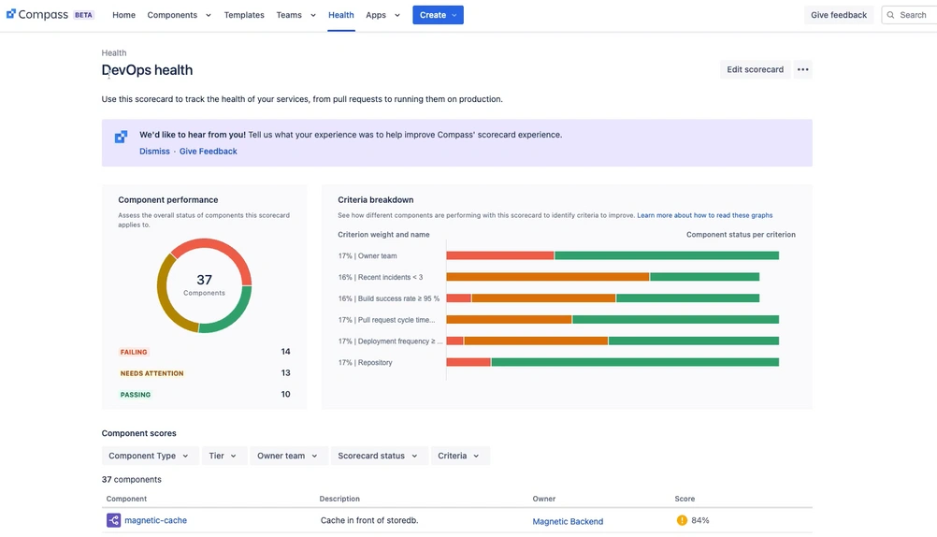
Task: Open the three-dots more actions menu
Action: click(802, 69)
